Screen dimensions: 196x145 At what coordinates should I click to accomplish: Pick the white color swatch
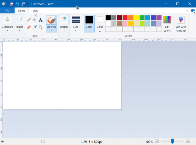tap(108, 24)
